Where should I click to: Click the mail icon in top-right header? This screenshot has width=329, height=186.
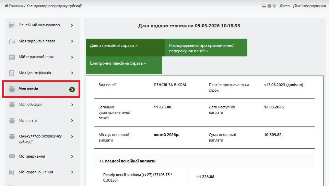(x=269, y=6)
